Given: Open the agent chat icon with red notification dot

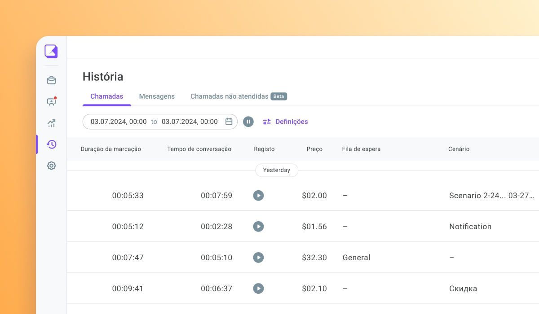Looking at the screenshot, I should tap(51, 102).
